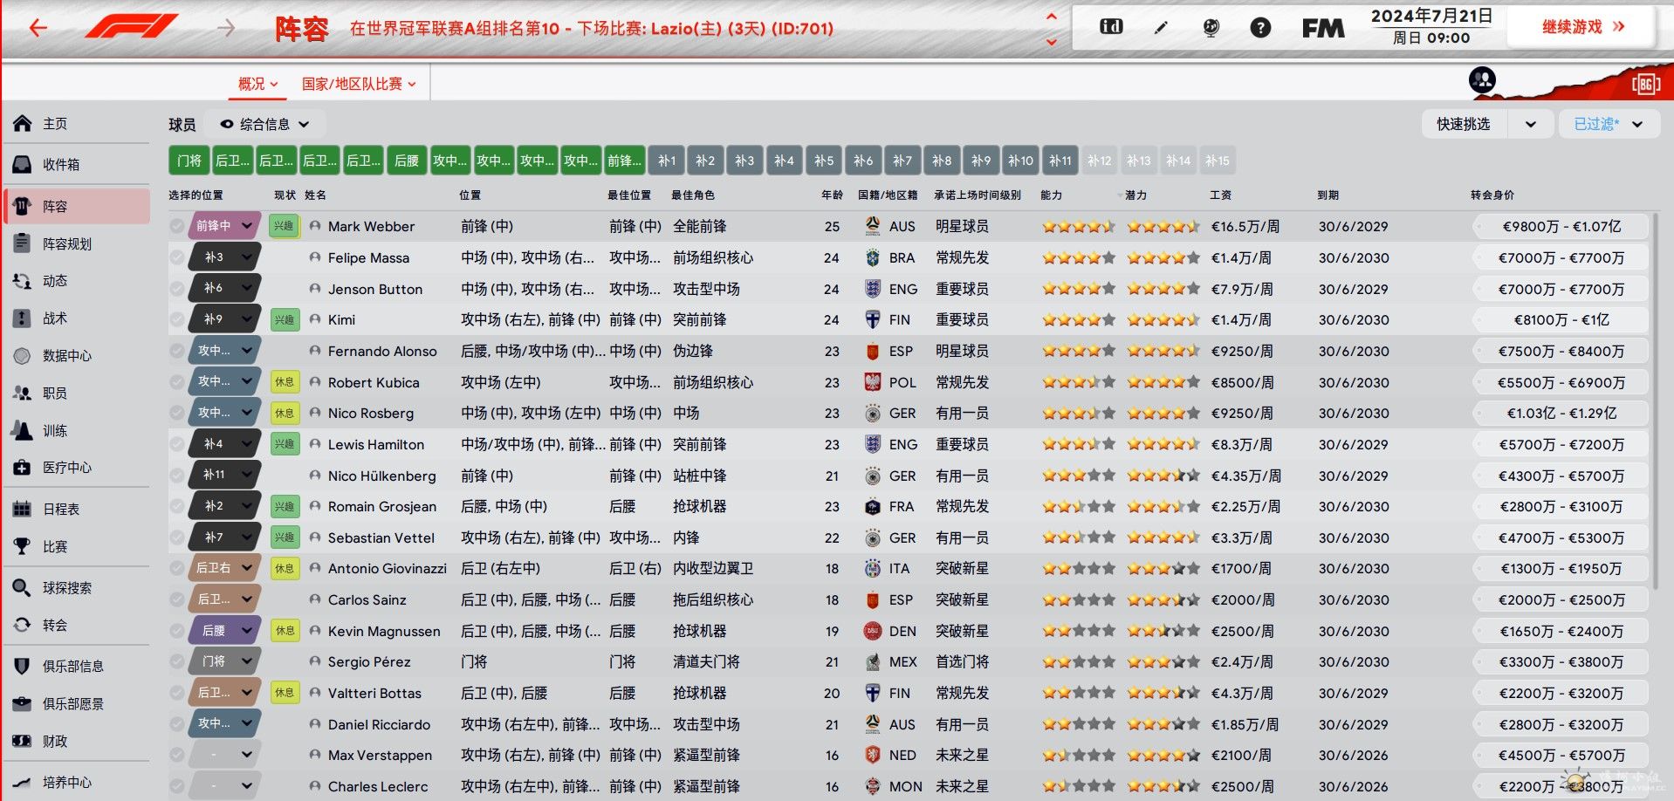Screen dimensions: 1674x801
Task: Select Max Verstappen row checkbox
Action: 177,755
